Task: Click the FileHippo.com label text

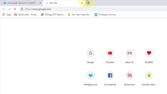Action: click(x=91, y=85)
